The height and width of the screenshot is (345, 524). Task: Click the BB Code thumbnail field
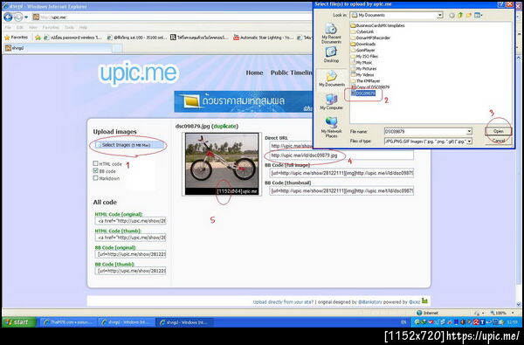pyautogui.click(x=341, y=191)
